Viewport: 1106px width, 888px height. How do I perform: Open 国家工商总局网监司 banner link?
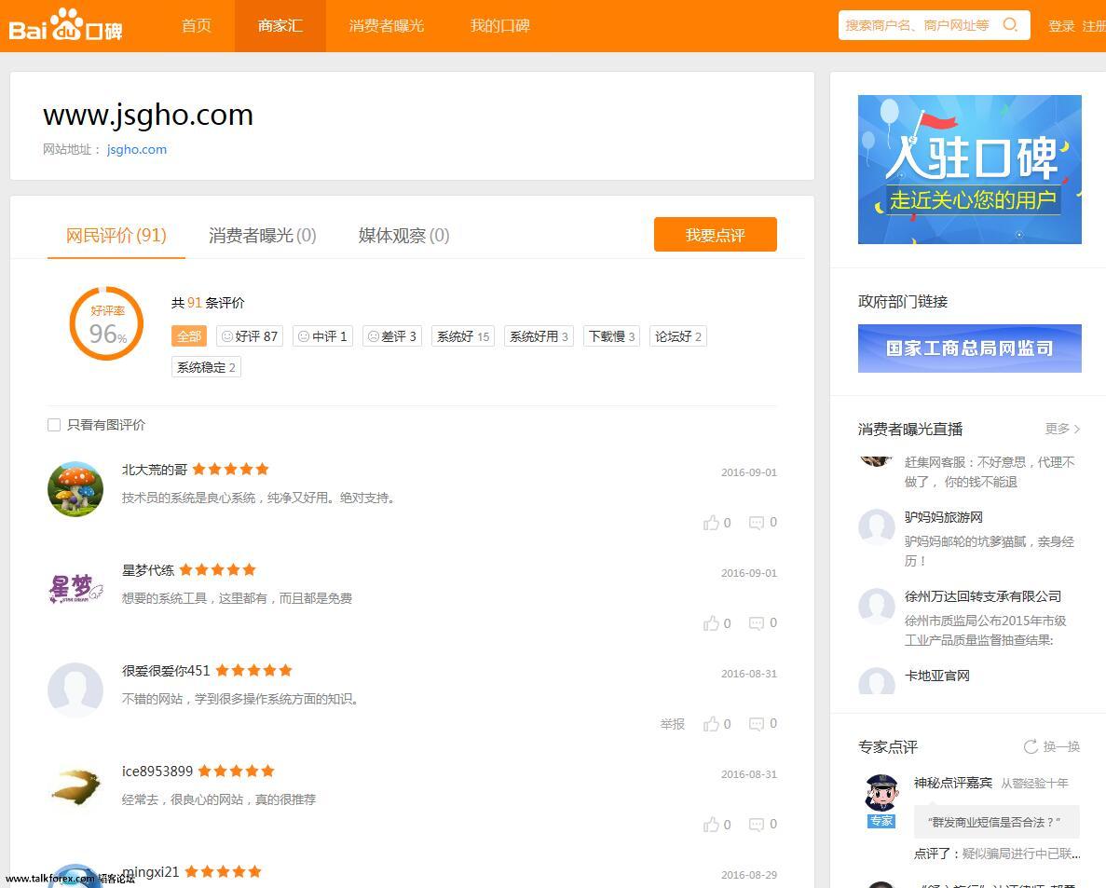[x=969, y=348]
